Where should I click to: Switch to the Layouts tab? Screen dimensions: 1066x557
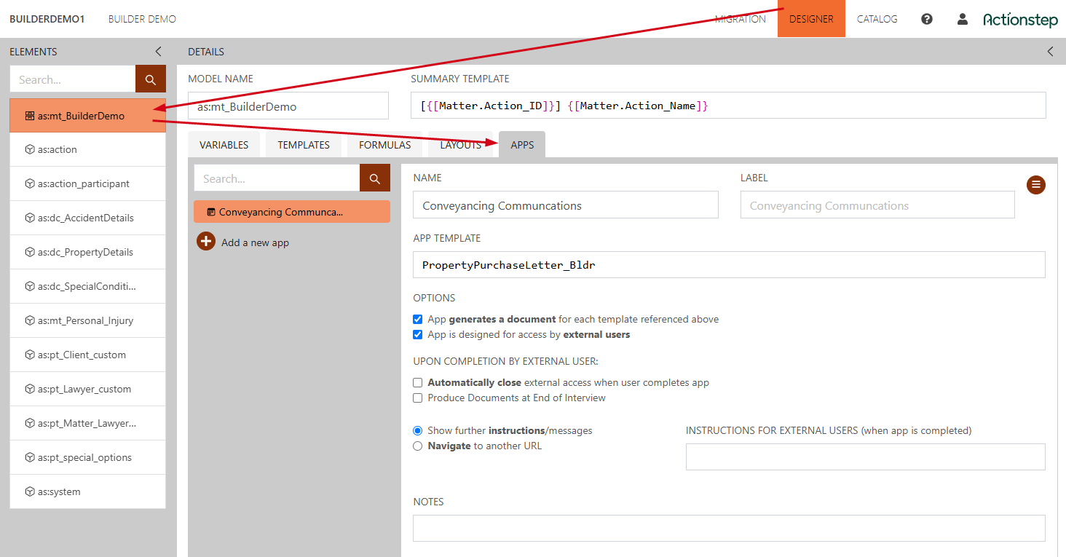(460, 145)
